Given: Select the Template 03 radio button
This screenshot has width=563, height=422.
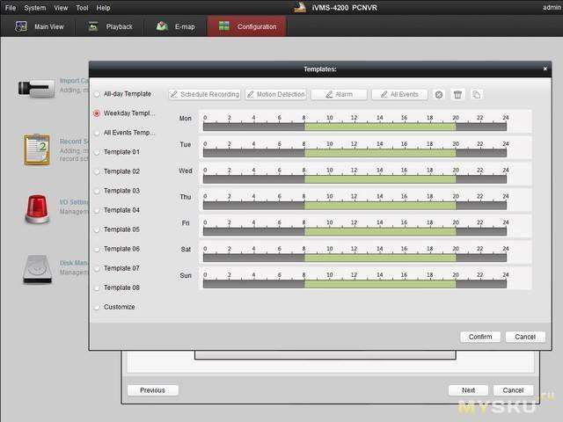Looking at the screenshot, I should tap(97, 191).
